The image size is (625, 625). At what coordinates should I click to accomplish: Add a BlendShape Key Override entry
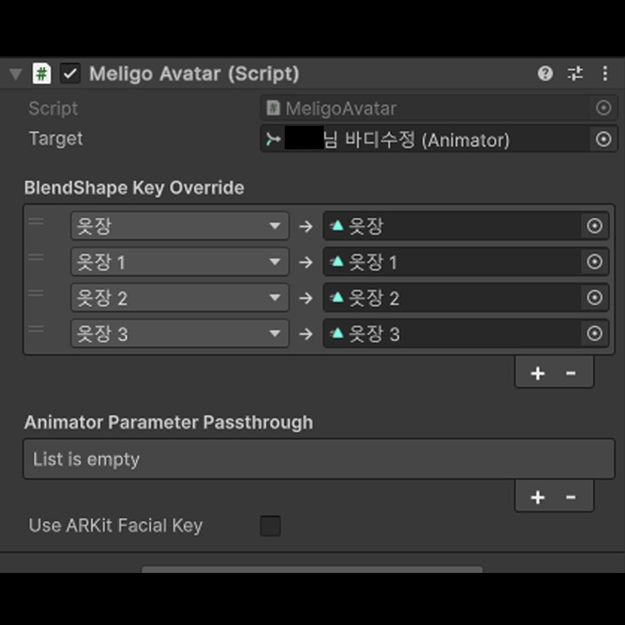pyautogui.click(x=537, y=373)
